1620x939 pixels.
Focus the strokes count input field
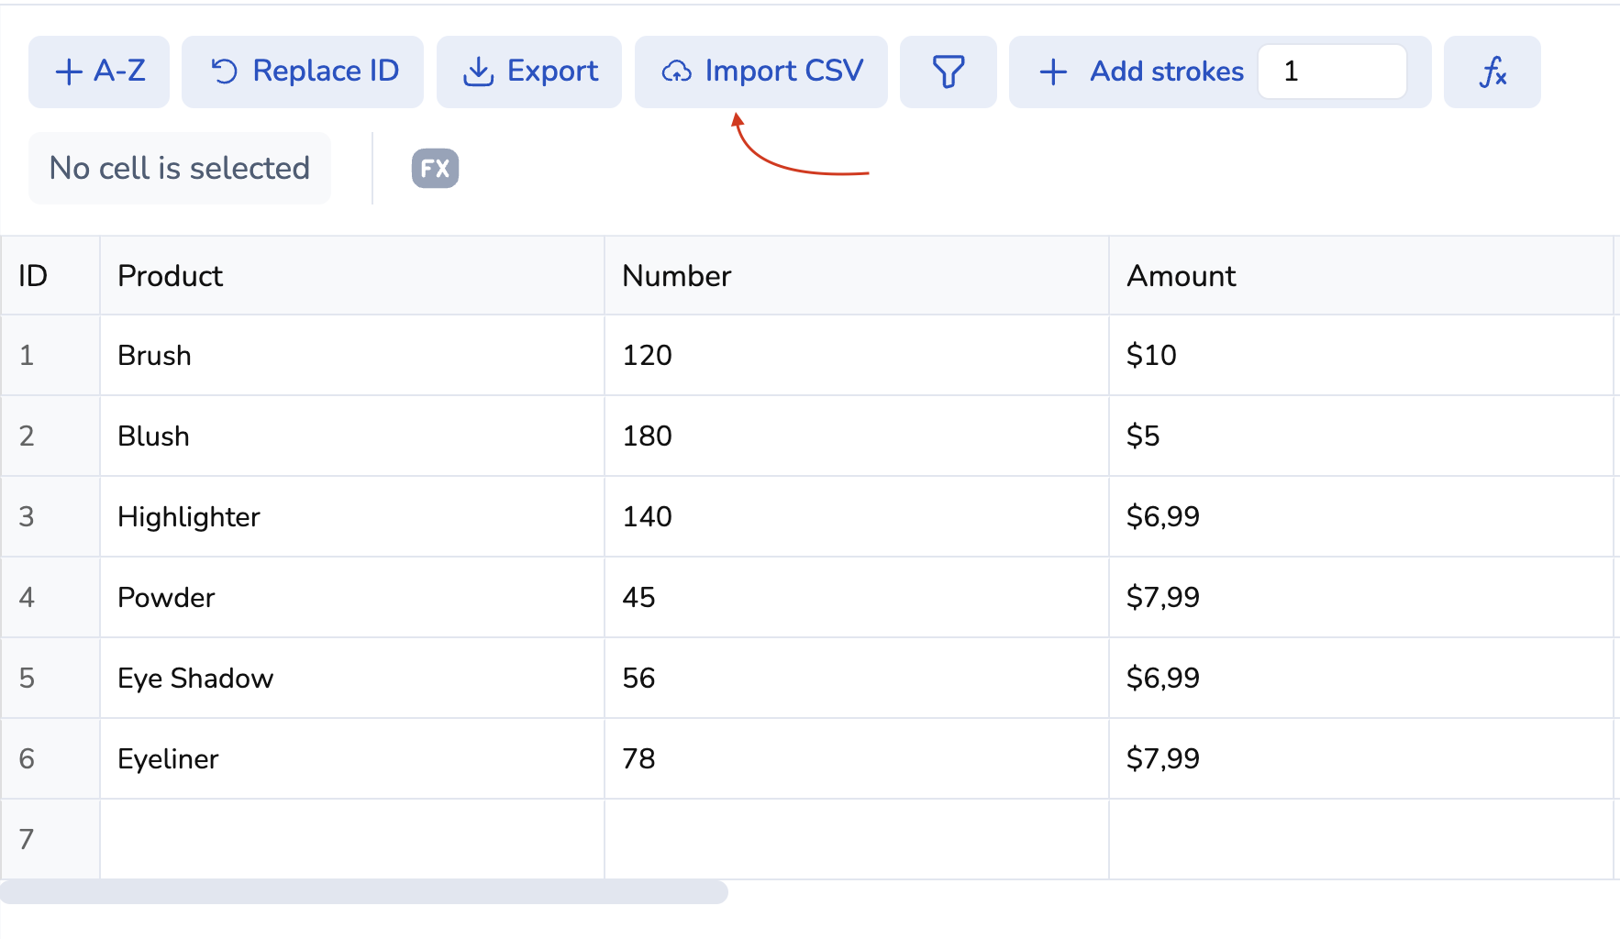click(1332, 72)
